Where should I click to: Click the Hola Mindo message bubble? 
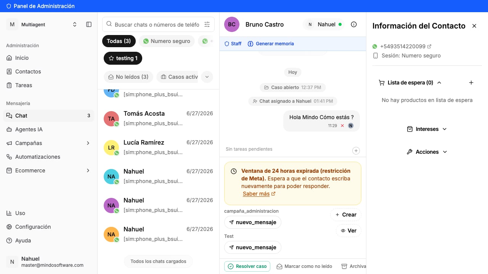[x=321, y=121]
